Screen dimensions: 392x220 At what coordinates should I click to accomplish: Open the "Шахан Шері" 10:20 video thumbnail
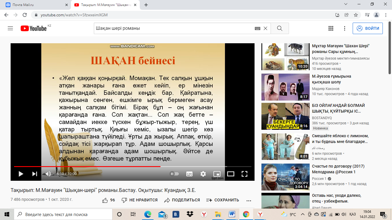click(x=286, y=57)
